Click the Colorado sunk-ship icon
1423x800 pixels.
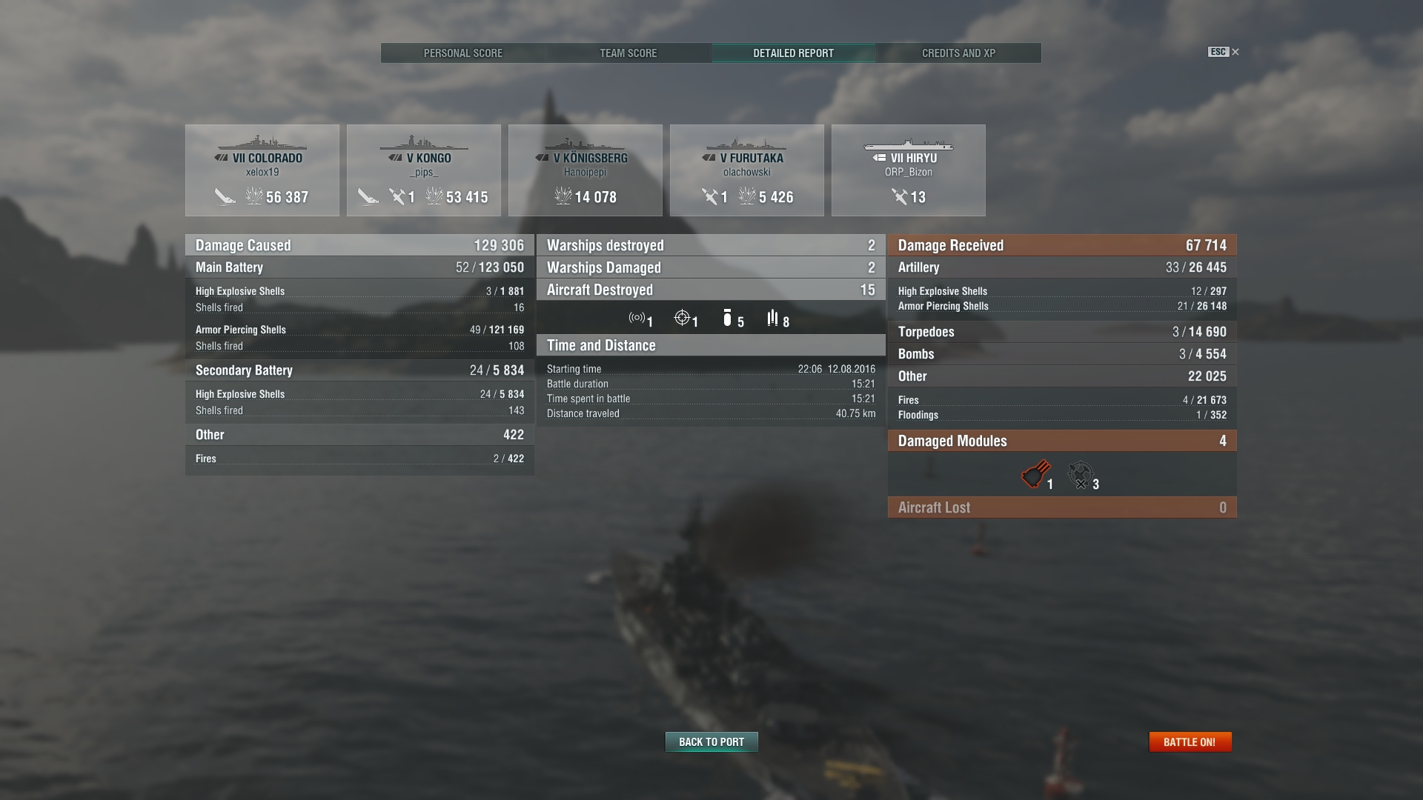225,196
